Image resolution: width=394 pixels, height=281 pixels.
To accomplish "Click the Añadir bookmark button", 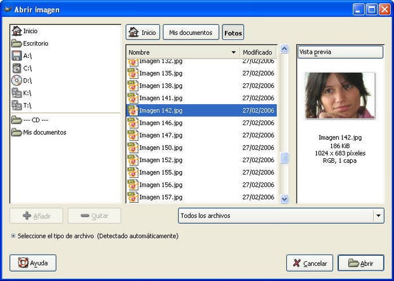I will (37, 216).
